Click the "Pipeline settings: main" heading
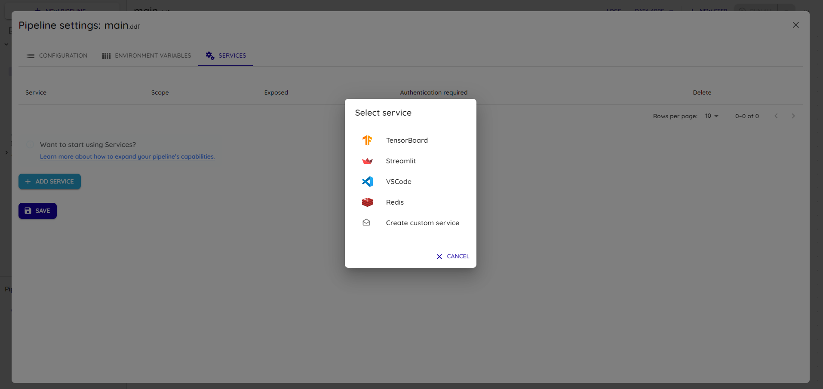 [x=79, y=25]
